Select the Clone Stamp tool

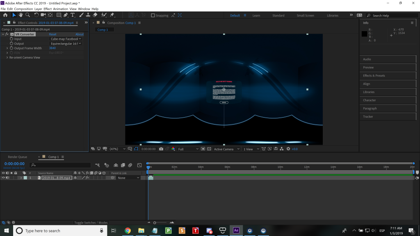(x=88, y=15)
